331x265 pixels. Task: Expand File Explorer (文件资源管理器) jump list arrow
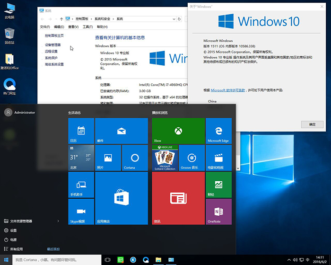[58, 221]
